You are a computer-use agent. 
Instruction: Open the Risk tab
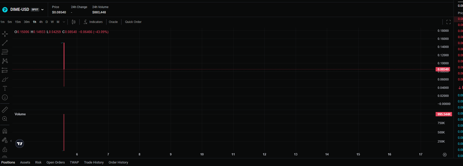(38, 163)
